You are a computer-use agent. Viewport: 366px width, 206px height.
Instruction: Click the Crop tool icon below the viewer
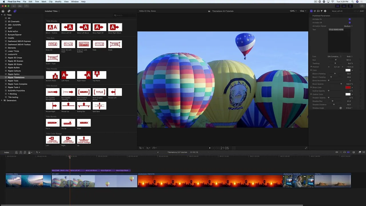click(x=141, y=148)
